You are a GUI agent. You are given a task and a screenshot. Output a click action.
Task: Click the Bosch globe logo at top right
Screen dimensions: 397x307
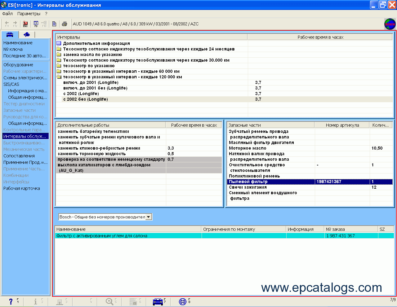point(390,24)
